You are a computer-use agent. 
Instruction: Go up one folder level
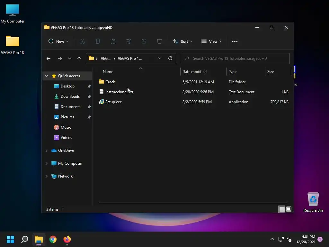pyautogui.click(x=79, y=59)
